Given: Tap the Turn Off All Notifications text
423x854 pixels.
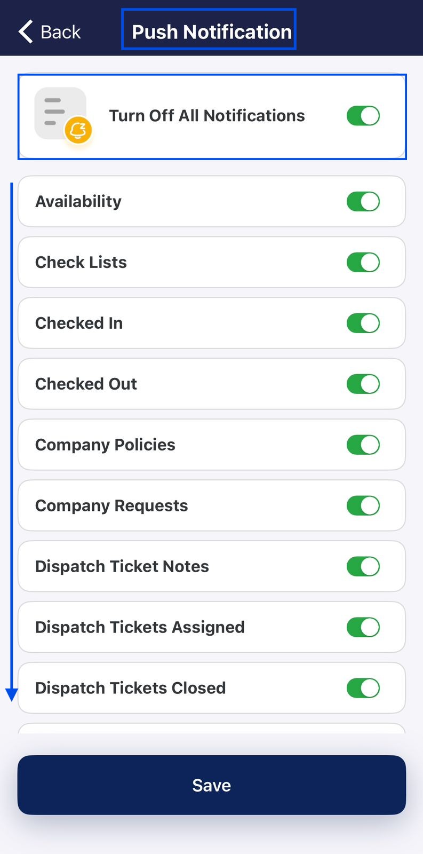Looking at the screenshot, I should point(207,115).
